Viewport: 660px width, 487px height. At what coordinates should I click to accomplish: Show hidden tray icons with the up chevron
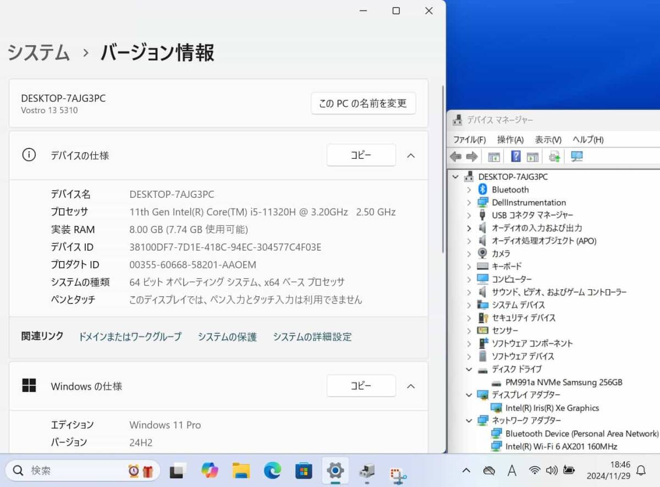466,471
